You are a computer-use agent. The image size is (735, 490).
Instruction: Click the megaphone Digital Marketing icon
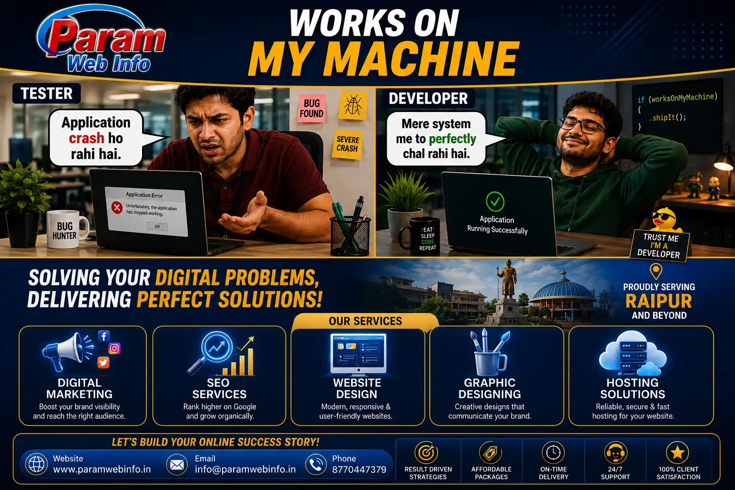coord(67,351)
